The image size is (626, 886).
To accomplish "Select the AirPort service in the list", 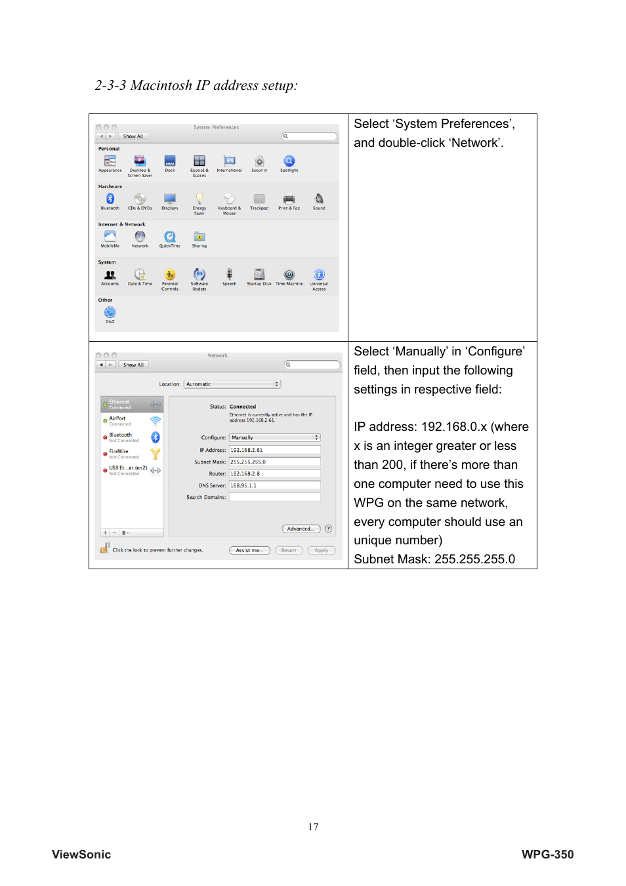I will click(132, 421).
